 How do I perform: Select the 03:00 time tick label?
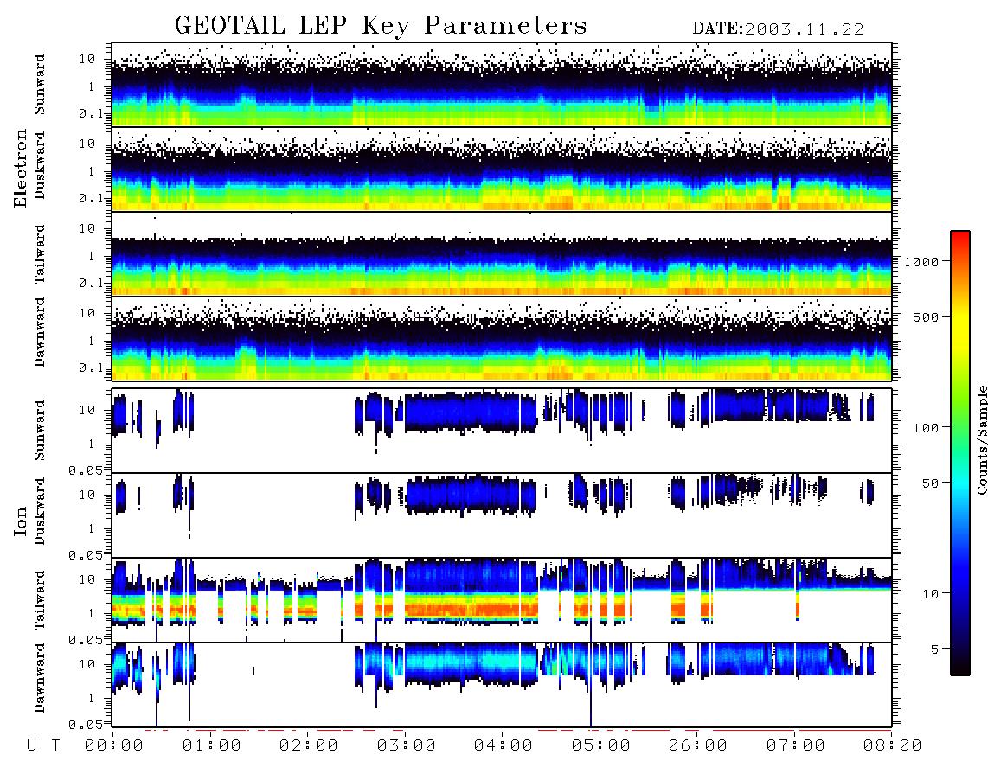pos(407,746)
